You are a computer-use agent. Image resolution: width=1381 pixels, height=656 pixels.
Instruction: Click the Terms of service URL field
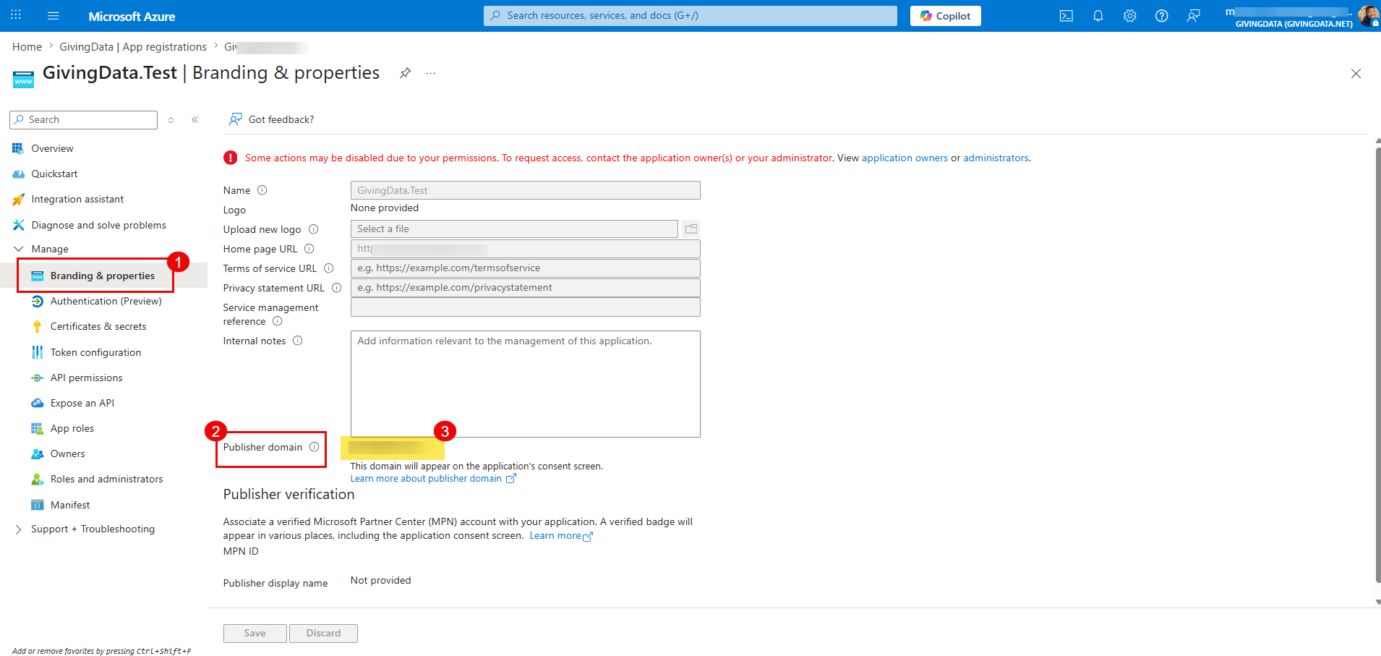(526, 268)
